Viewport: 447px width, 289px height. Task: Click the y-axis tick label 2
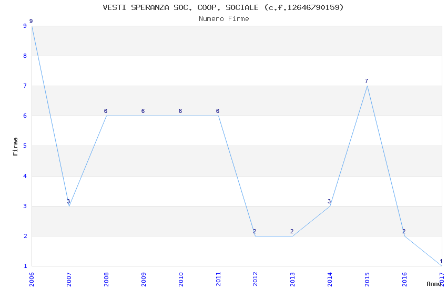25,236
